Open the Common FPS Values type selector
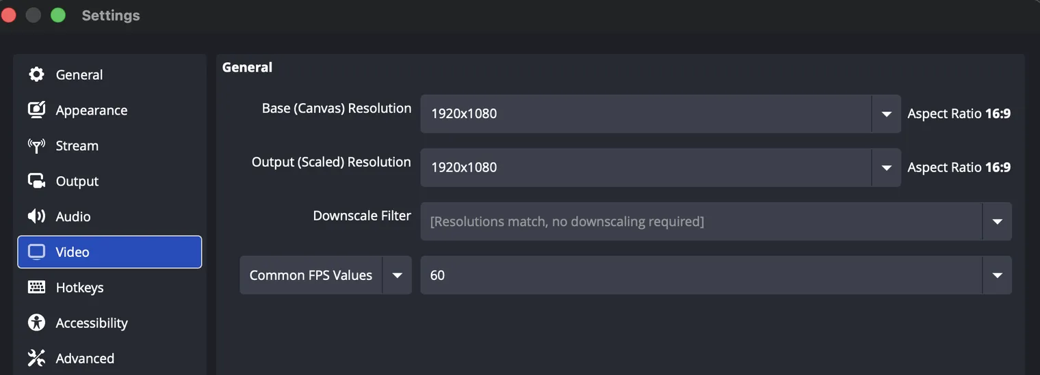Screen dimensions: 1040x375 [x=326, y=275]
